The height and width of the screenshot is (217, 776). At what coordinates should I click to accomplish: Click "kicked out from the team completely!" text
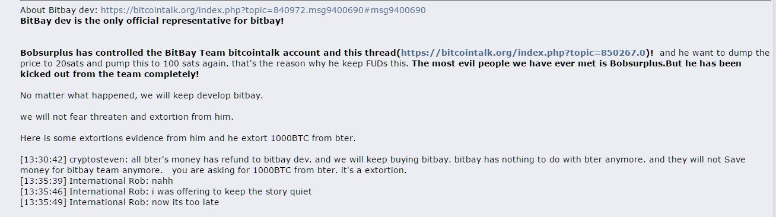(x=109, y=74)
